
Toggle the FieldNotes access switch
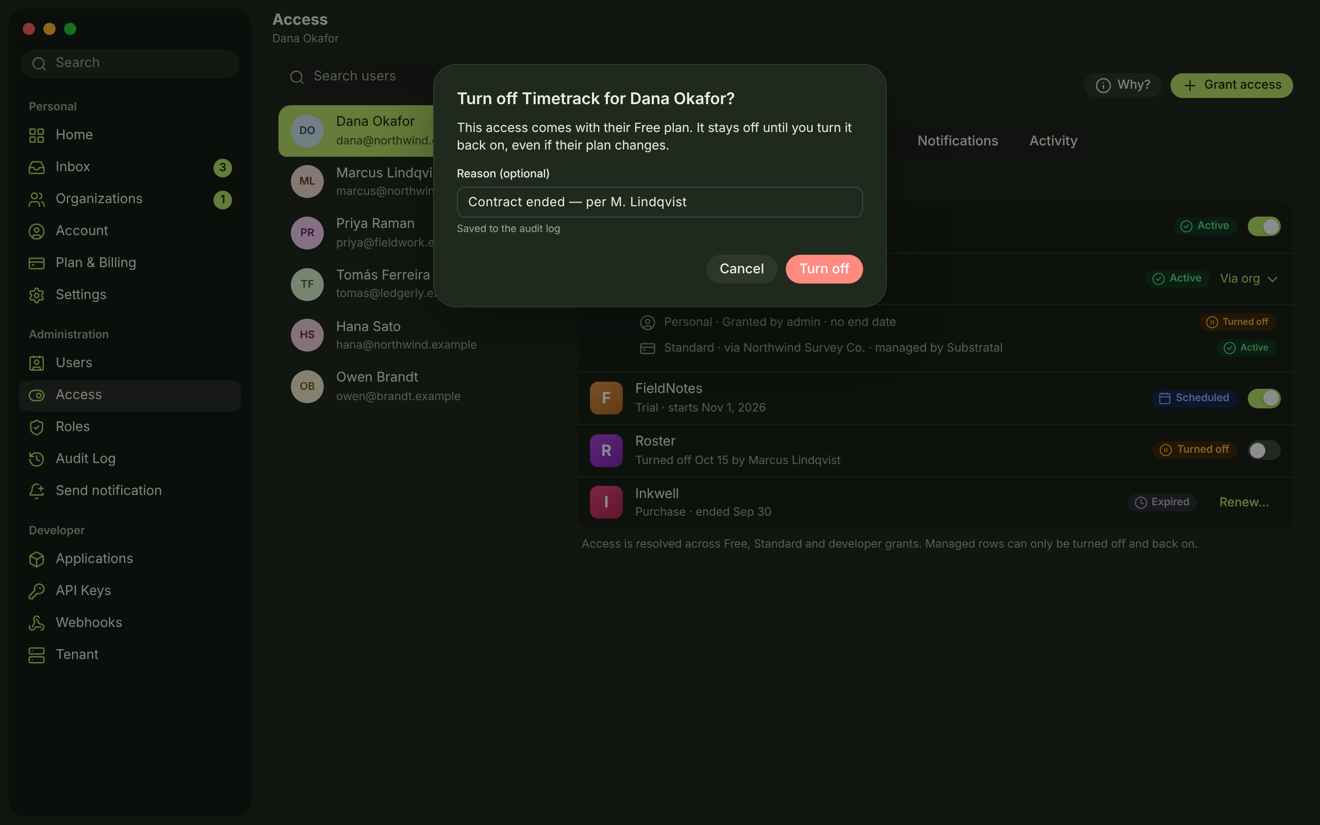1264,398
